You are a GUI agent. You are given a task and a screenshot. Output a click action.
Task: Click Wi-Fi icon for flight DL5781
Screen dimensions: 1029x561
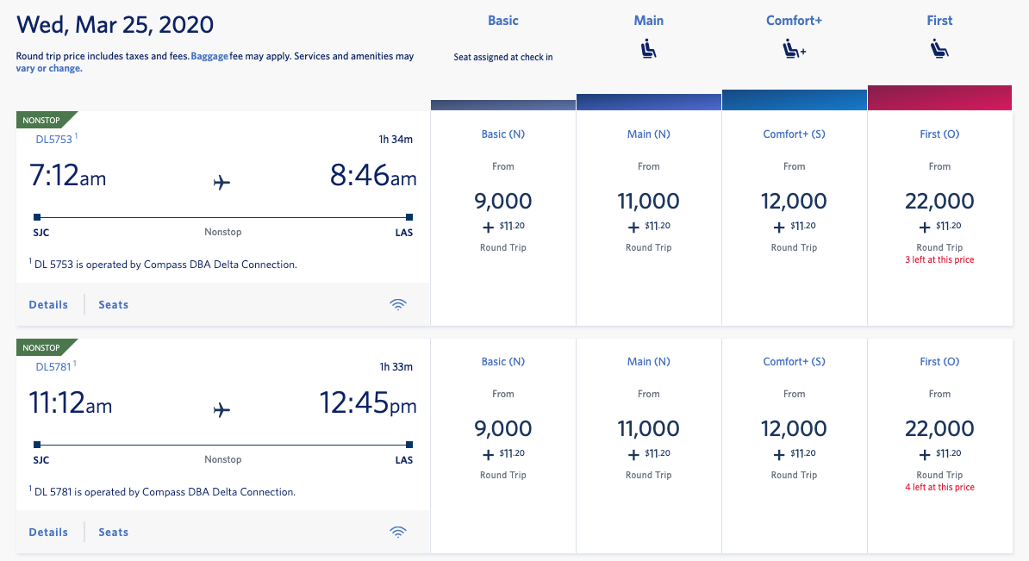click(398, 532)
